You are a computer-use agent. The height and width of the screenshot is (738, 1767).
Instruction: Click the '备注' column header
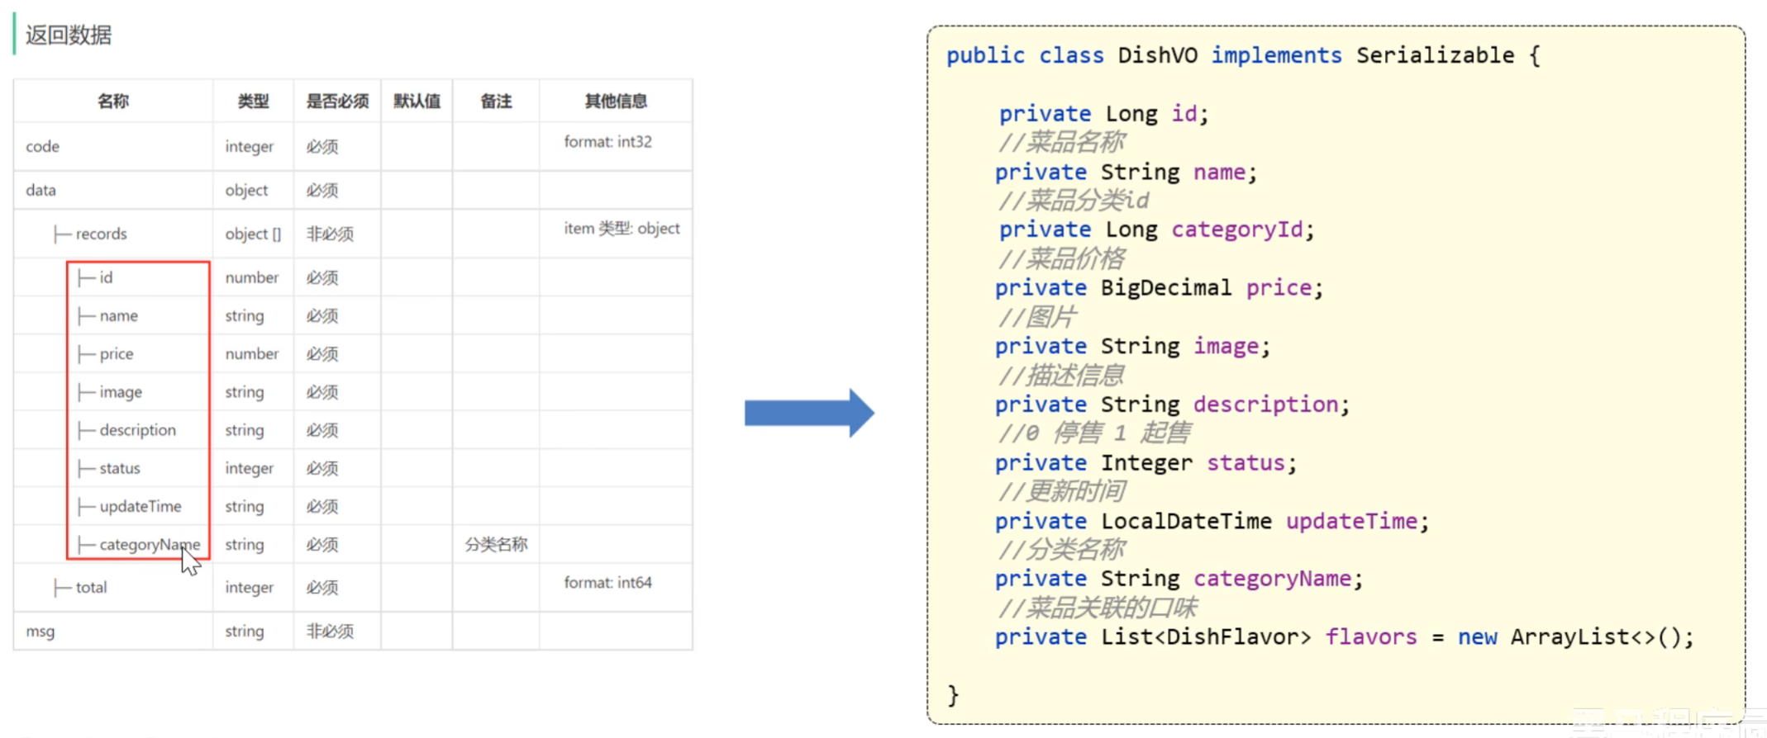coord(496,101)
